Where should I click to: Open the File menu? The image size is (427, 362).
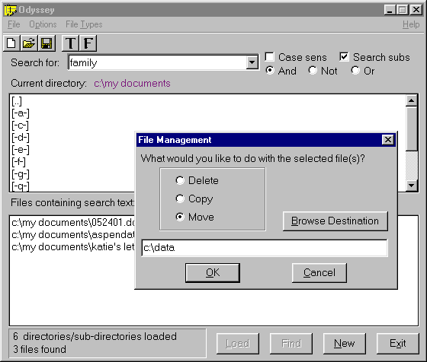[x=14, y=24]
